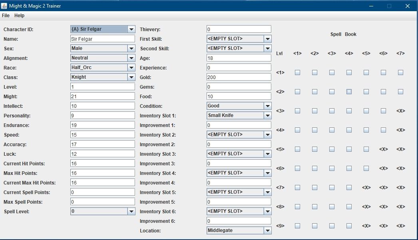
Task: Open the Spell Level dropdown
Action: click(103, 212)
